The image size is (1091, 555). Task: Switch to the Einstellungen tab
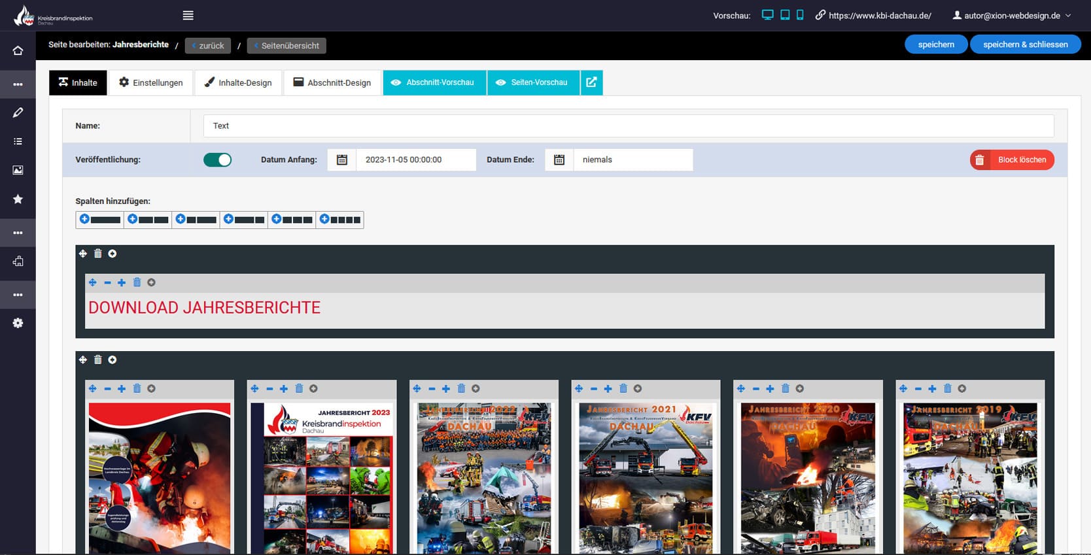(150, 82)
